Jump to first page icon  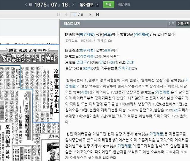pyautogui.click(x=59, y=15)
